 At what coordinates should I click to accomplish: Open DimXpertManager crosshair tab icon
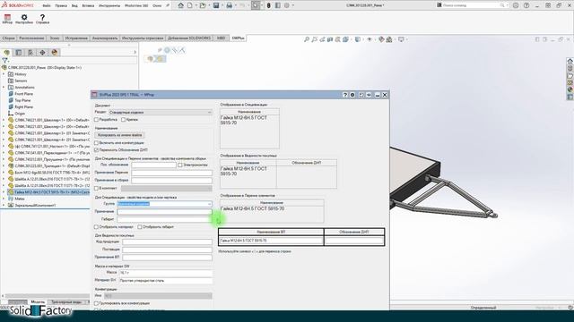[x=42, y=53]
